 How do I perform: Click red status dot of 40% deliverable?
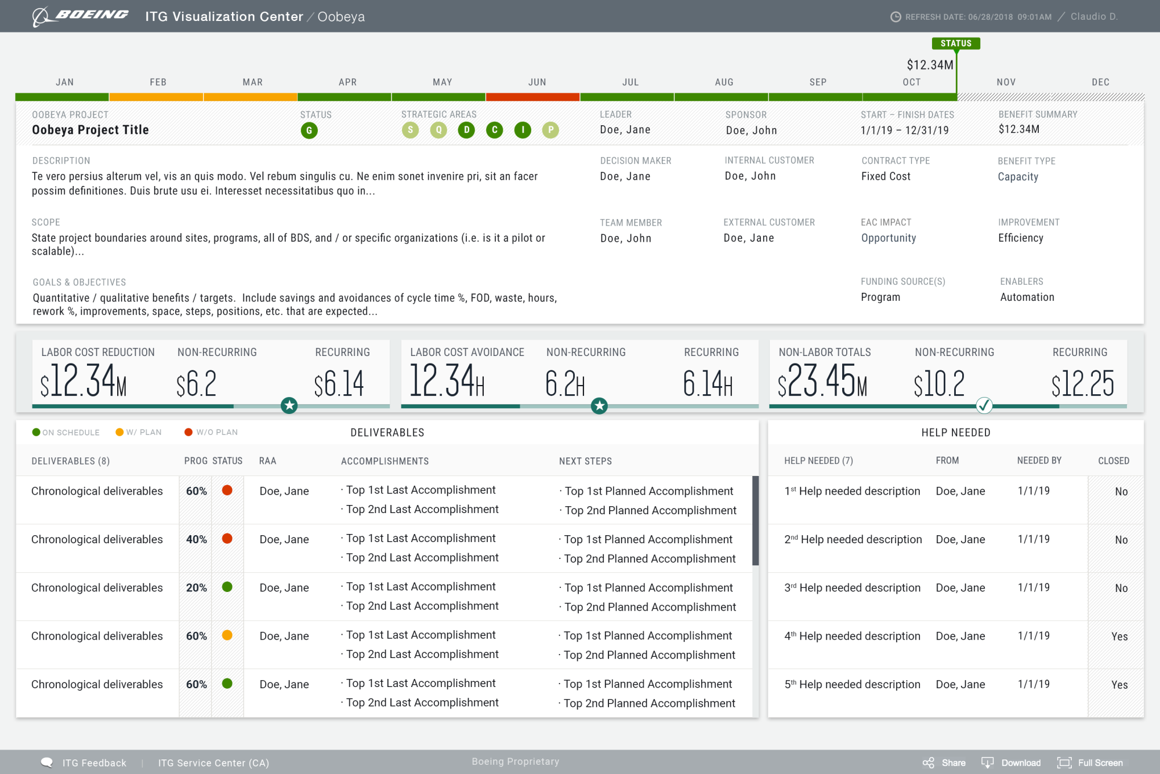(x=227, y=539)
